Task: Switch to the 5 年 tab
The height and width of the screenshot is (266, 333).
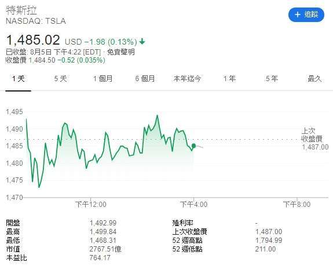Action: pyautogui.click(x=272, y=79)
